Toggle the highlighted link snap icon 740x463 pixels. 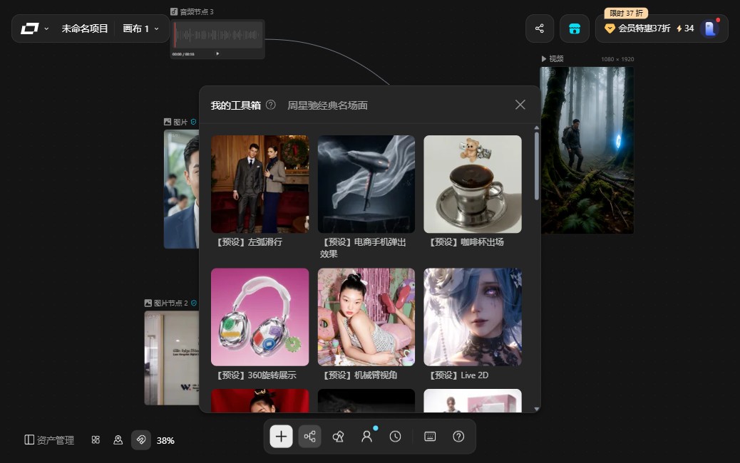141,440
